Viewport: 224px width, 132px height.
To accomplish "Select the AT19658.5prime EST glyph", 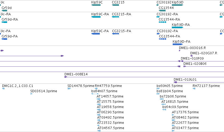I will click(x=99, y=110).
